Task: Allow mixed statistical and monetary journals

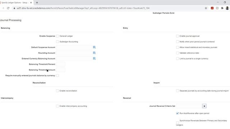Action: 178,47
